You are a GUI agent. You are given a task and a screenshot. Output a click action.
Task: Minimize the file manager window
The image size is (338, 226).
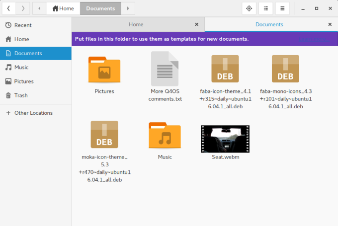303,8
